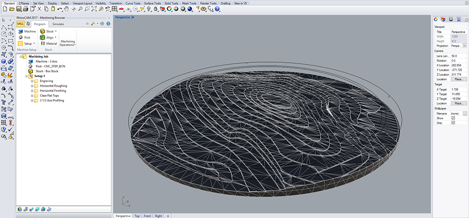The width and height of the screenshot is (469, 218).
Task: Click the Post processor icon
Action: [21, 37]
